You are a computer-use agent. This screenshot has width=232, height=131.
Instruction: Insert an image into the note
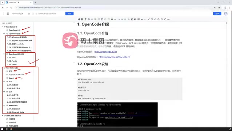click(x=135, y=19)
